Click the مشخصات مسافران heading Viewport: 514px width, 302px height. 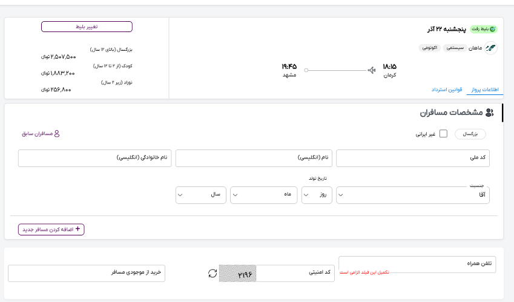coord(452,113)
